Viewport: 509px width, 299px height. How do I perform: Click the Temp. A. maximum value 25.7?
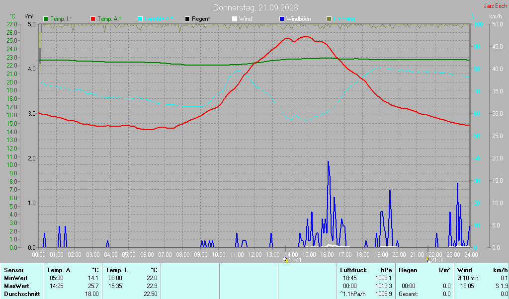[x=93, y=287]
